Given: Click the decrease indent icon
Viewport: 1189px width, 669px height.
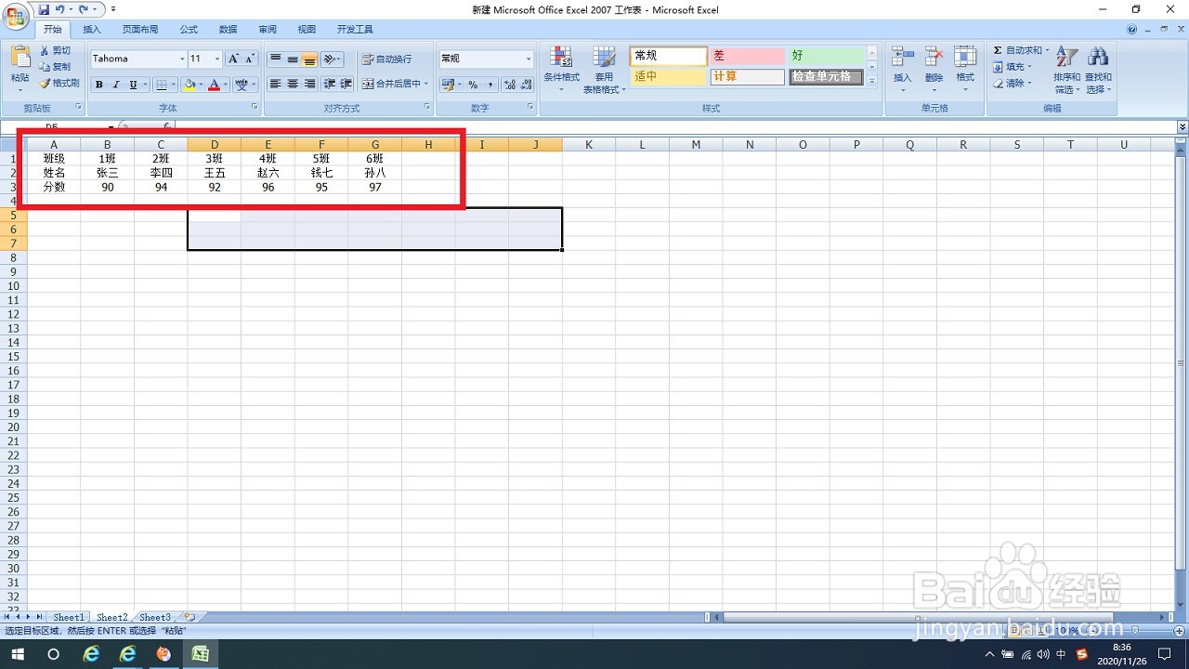Looking at the screenshot, I should click(x=329, y=84).
